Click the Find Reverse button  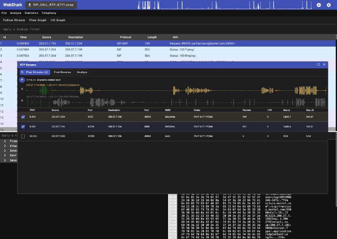[x=62, y=72]
